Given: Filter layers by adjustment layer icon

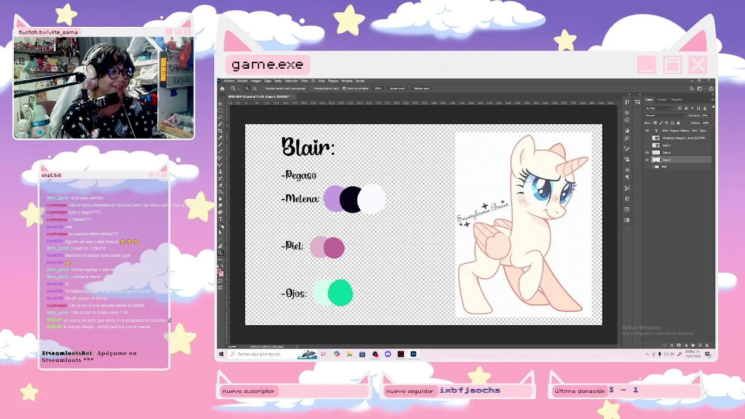Looking at the screenshot, I should (686, 108).
